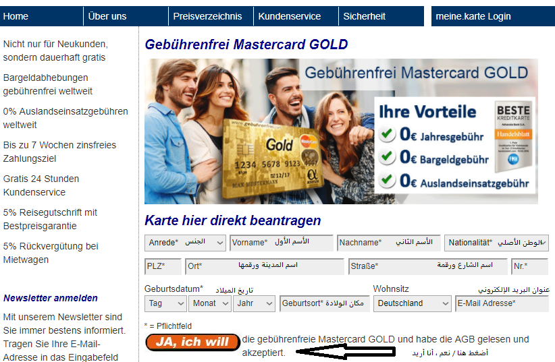
Task: Click '5% Rückvergütung bei Mietwagen' text
Action: click(x=51, y=253)
